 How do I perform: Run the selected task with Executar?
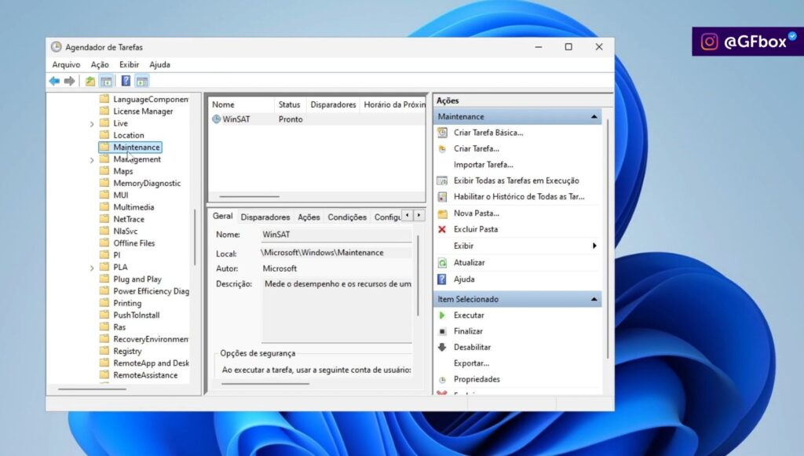coord(469,315)
